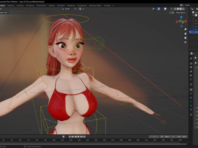Open the Compositing workspace tab
Viewport: 198px width, 148px height.
point(82,6)
